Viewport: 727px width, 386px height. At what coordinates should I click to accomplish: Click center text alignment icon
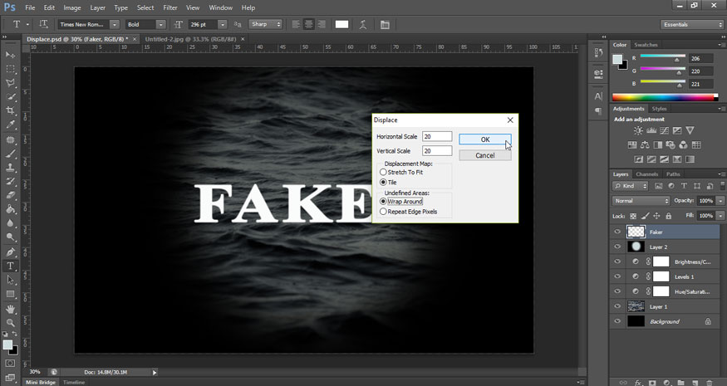(308, 25)
